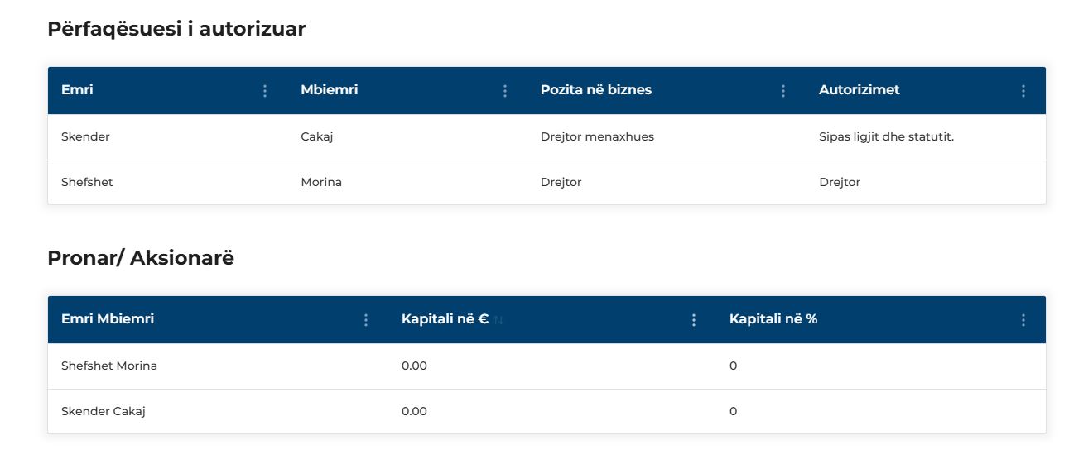Open the Mbiemri column three-dot menu

coord(505,91)
